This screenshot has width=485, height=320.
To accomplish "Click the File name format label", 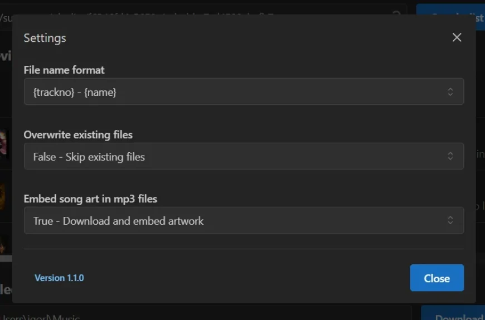I will point(64,70).
